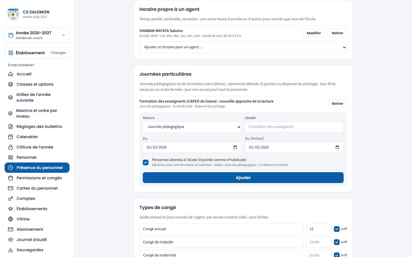
Task: Open the Nature dropdown showing Journée pédagogique
Action: (192, 127)
